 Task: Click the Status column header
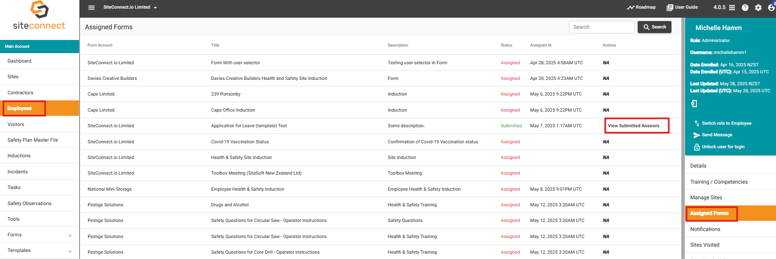pos(506,45)
